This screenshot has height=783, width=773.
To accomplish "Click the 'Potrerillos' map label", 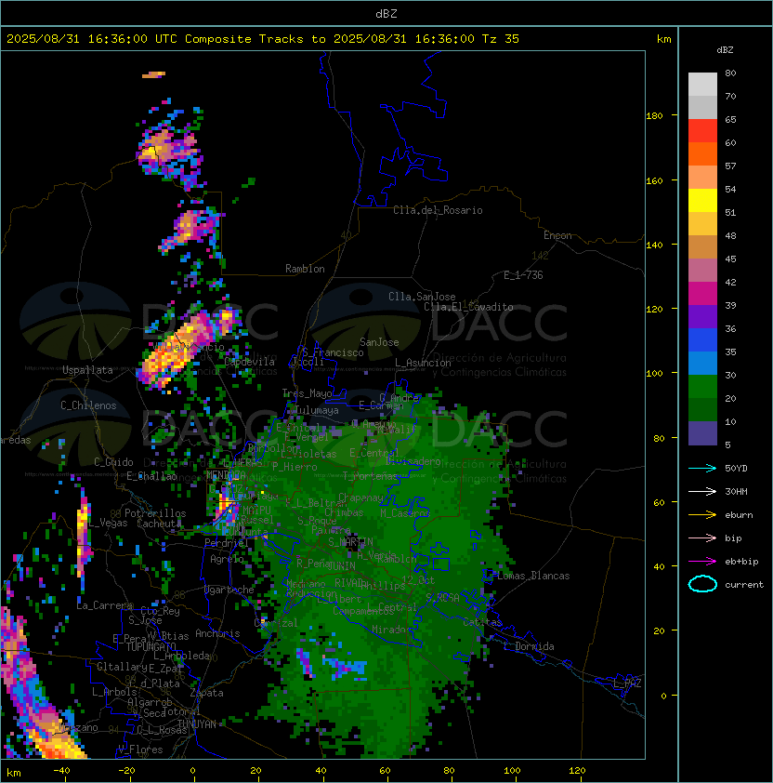I will click(x=155, y=513).
